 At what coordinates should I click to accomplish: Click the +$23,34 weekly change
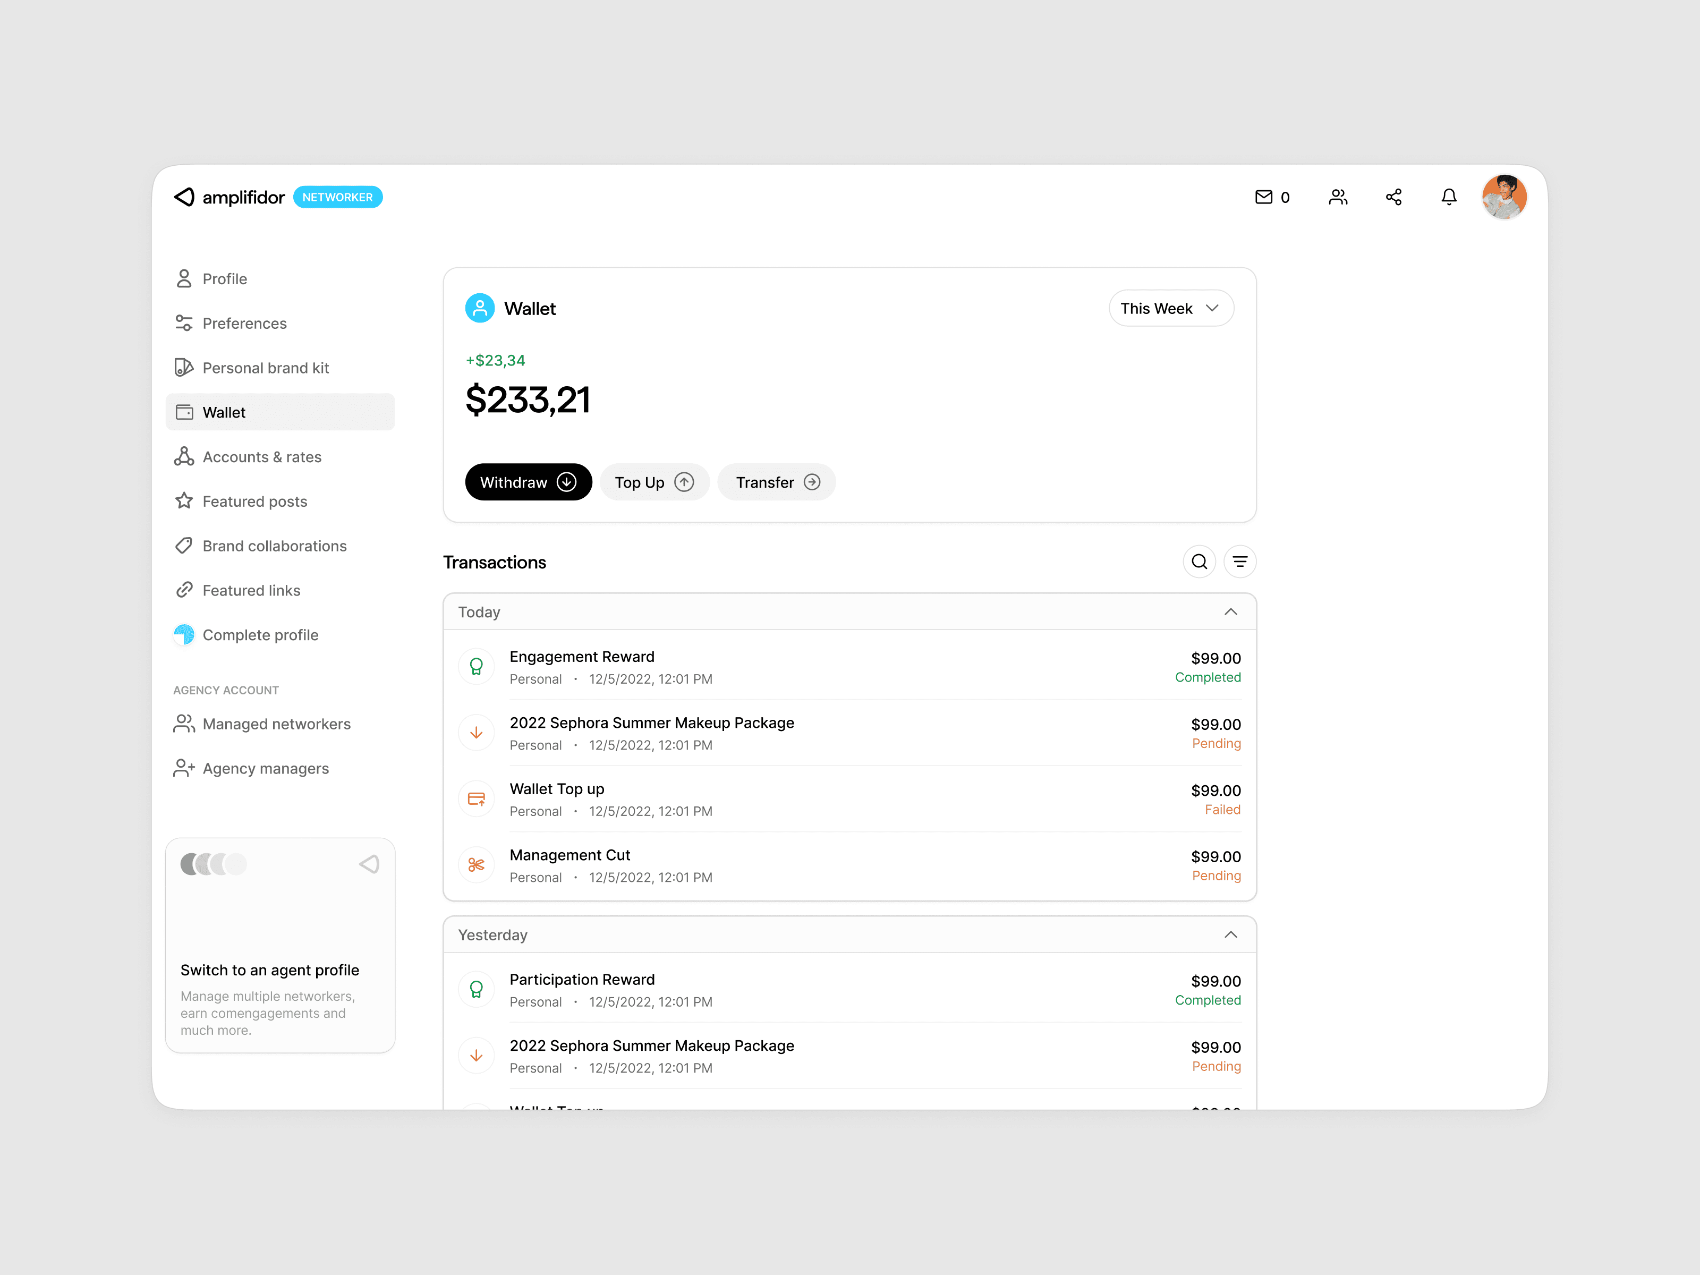coord(496,360)
